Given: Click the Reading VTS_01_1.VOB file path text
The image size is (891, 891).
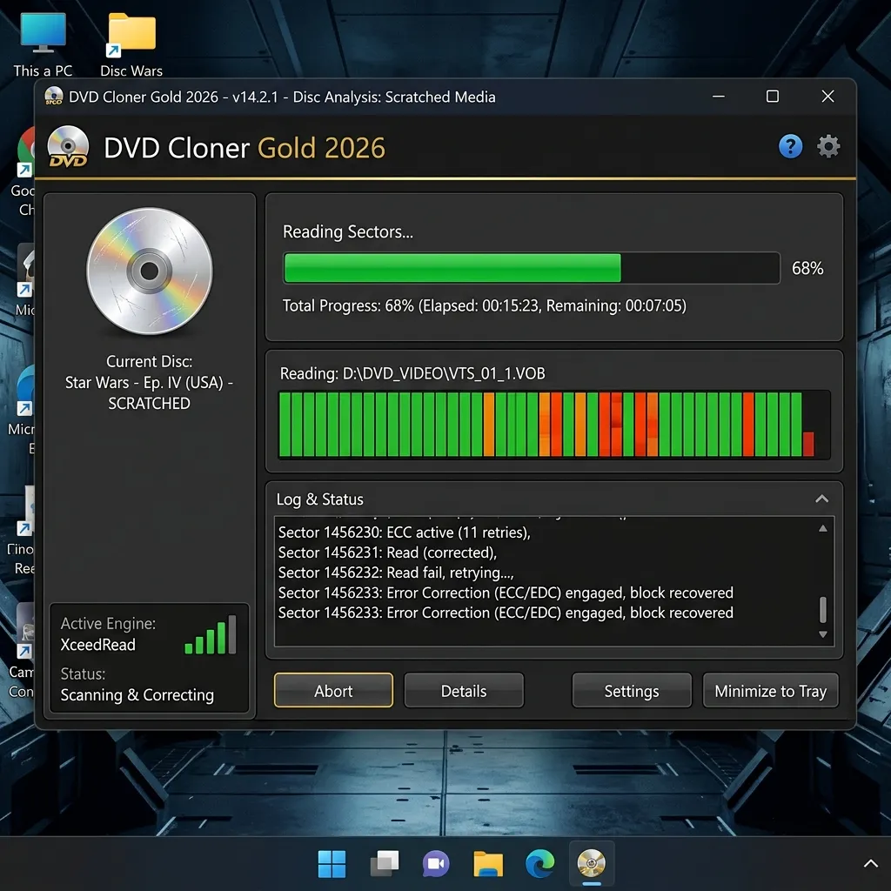Looking at the screenshot, I should (x=412, y=373).
